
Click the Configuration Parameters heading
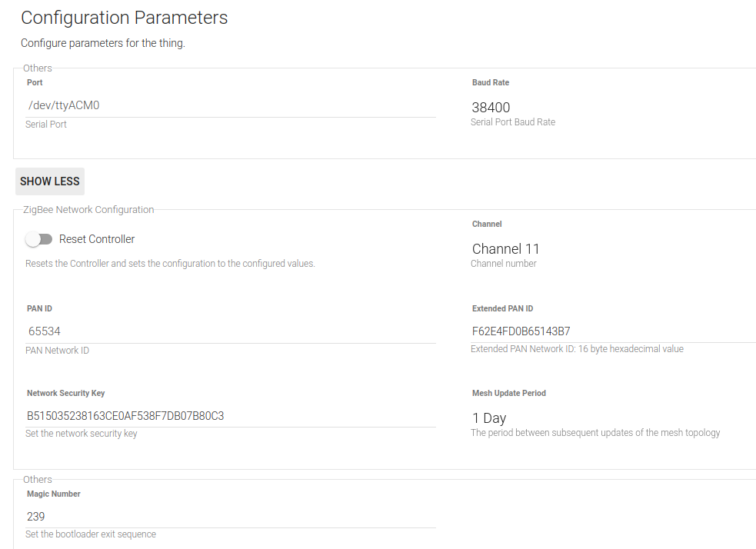(x=125, y=18)
